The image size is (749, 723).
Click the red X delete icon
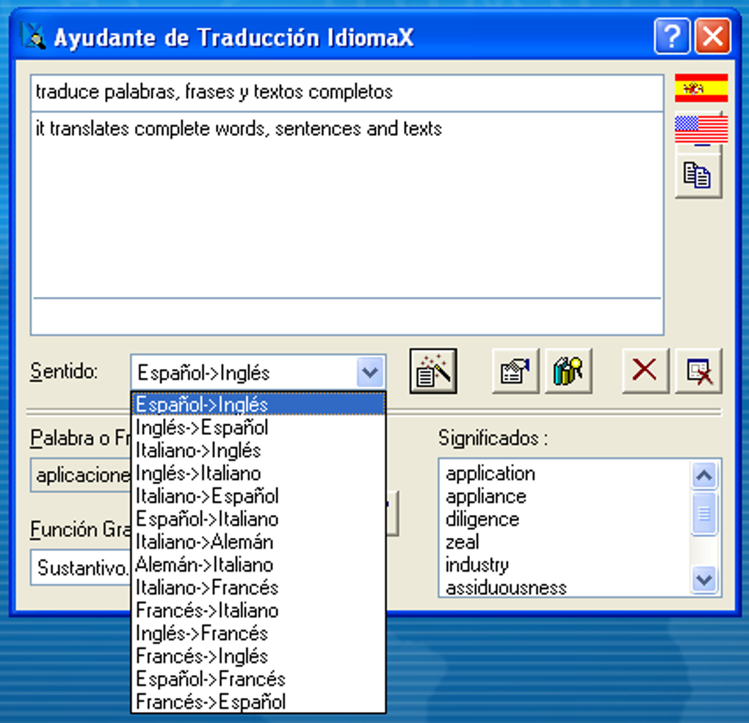point(645,371)
